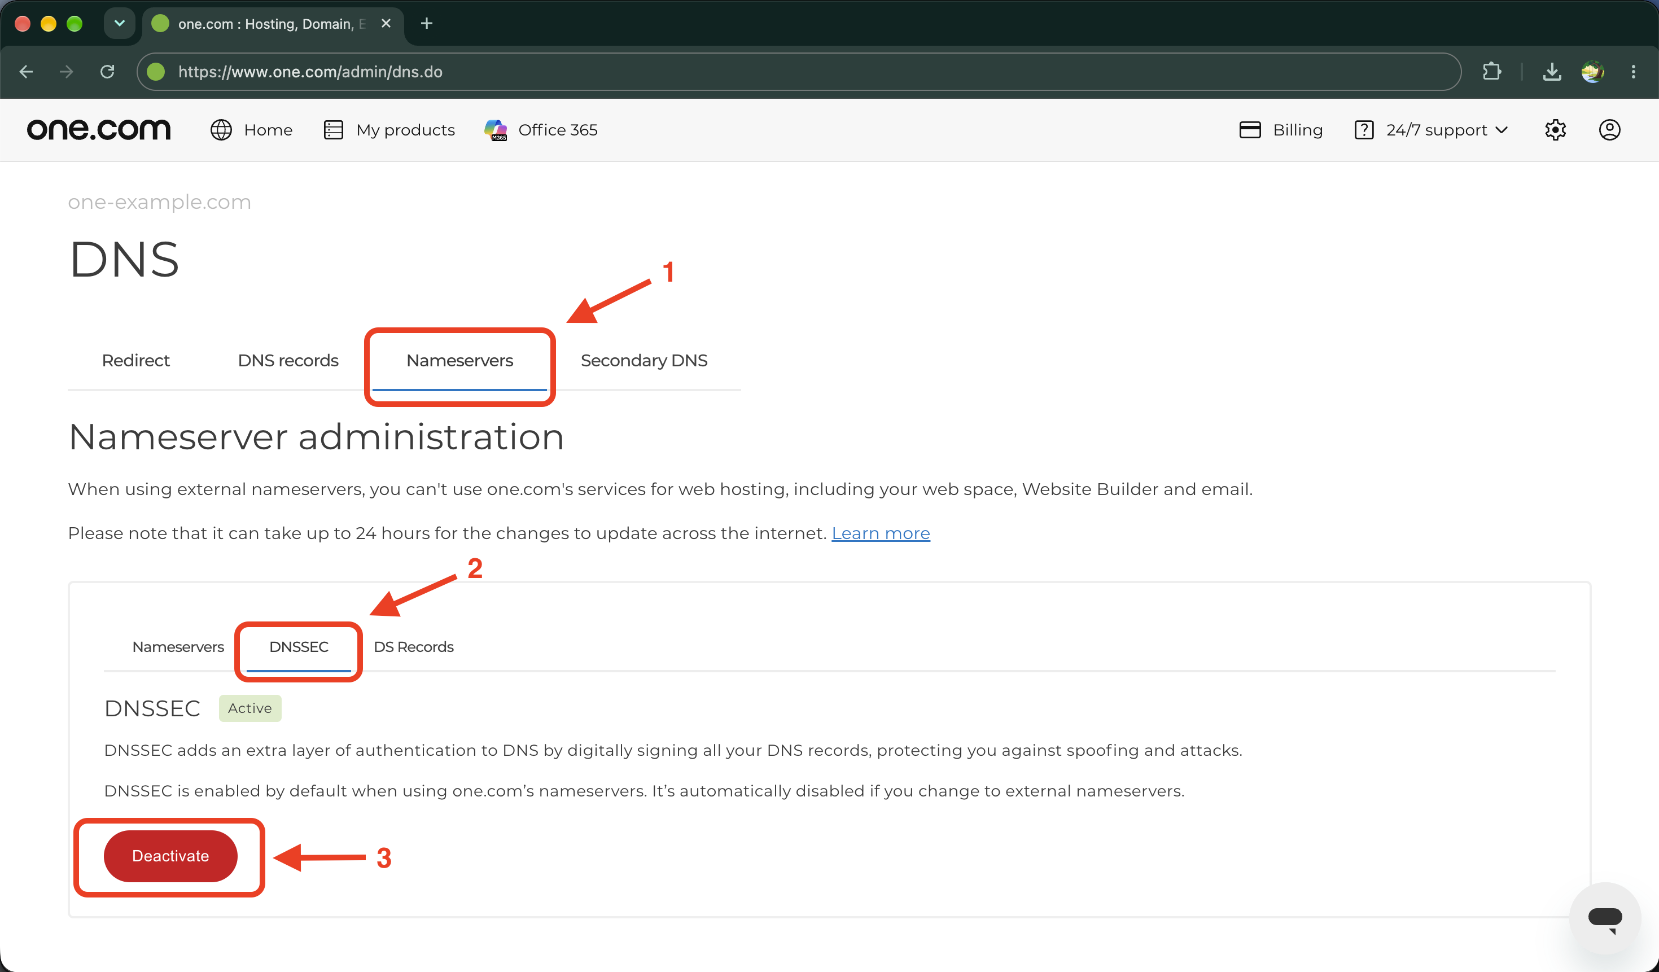
Task: Open Billing card icon
Action: (1250, 130)
